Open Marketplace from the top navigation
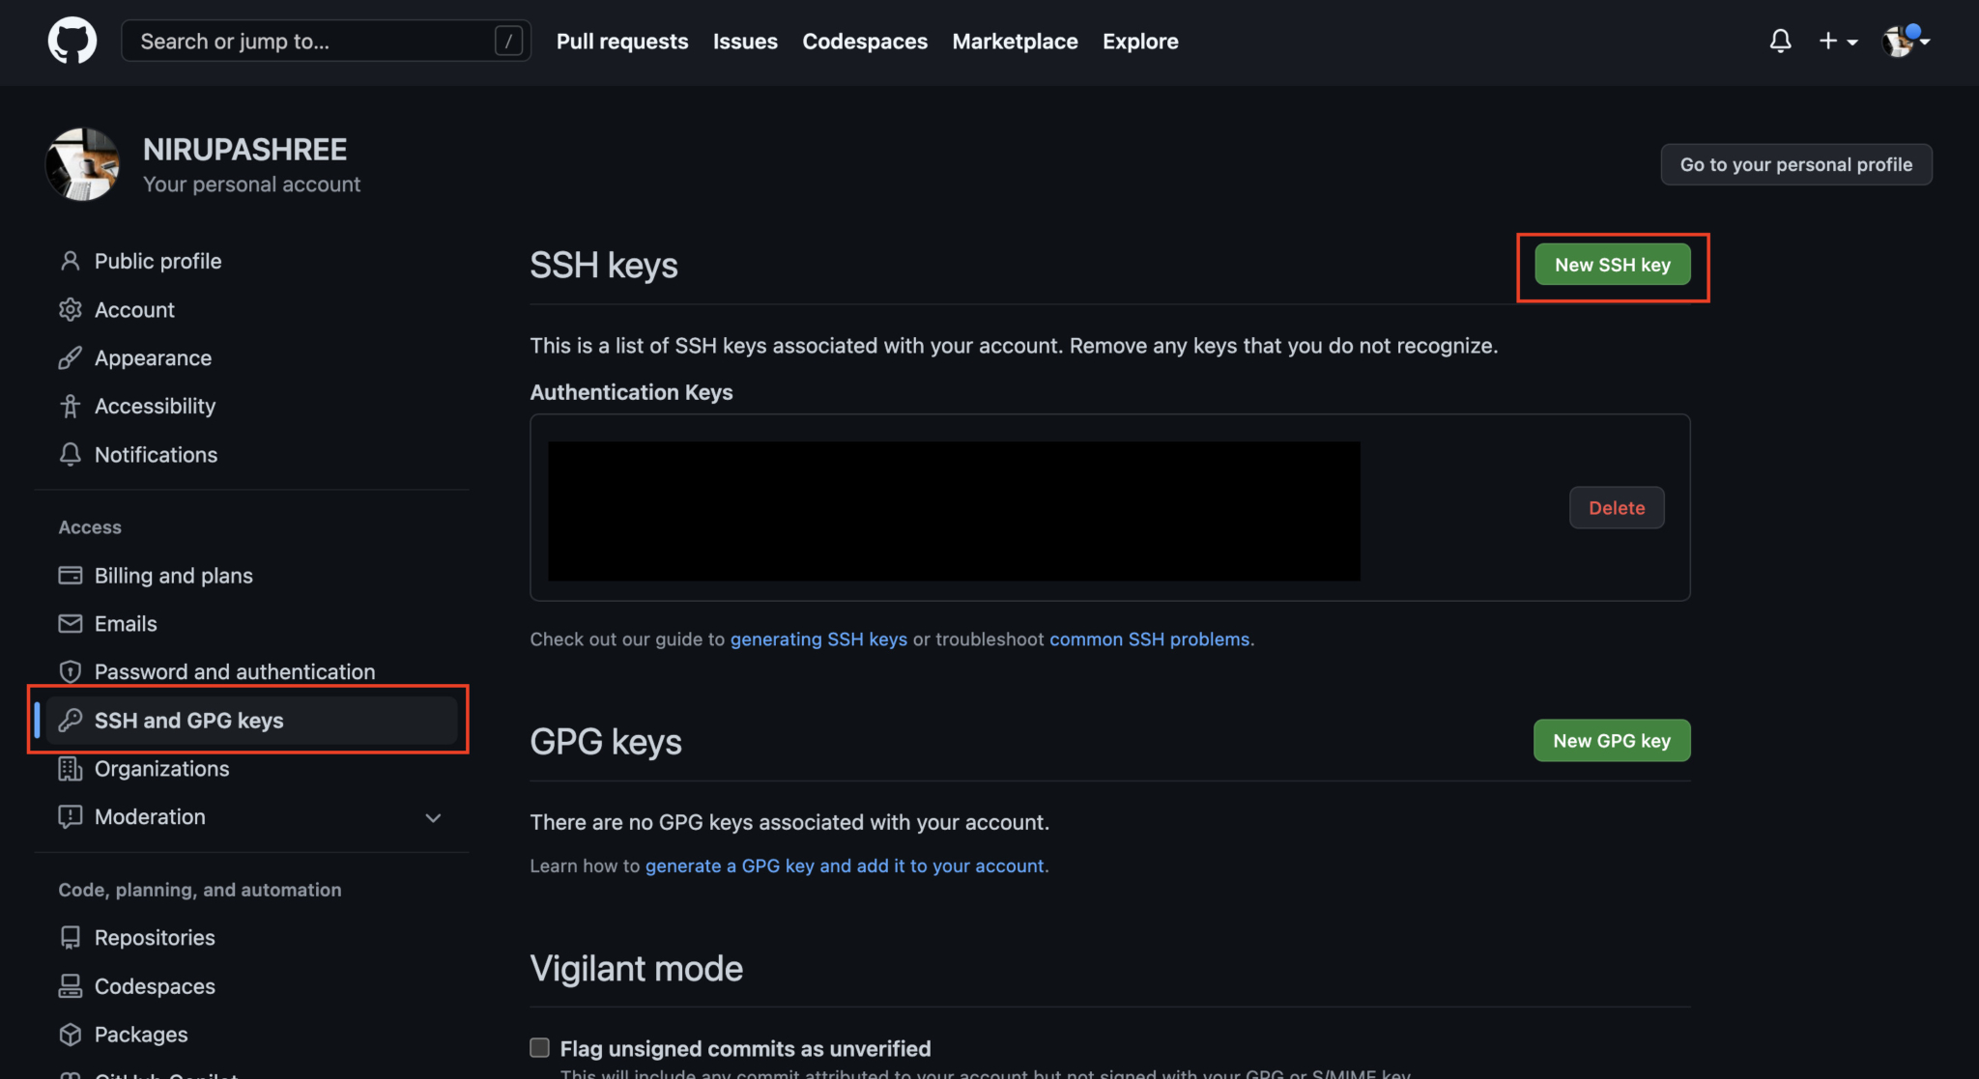1979x1079 pixels. (1015, 42)
